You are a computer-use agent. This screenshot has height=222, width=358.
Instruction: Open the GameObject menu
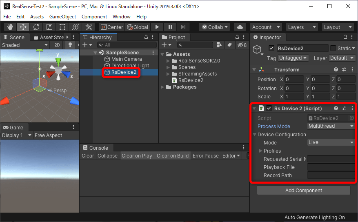62,17
